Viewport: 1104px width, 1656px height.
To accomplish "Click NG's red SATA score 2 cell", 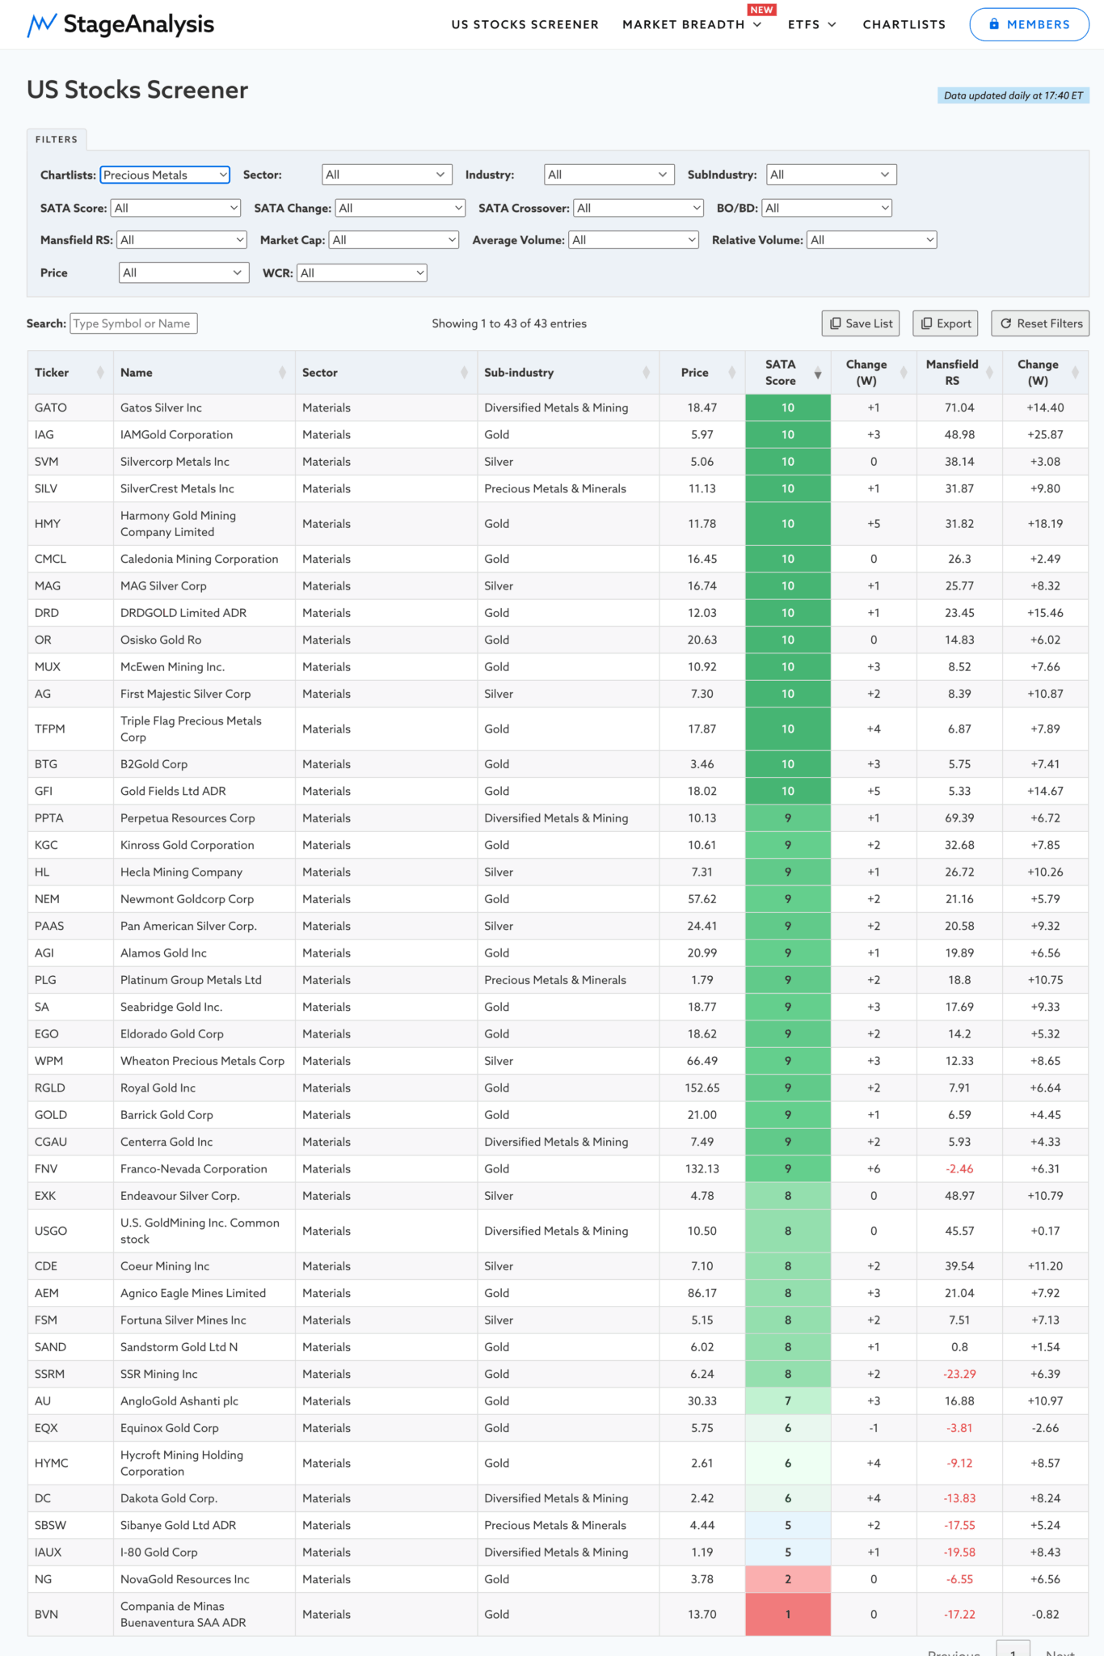I will 788,1579.
